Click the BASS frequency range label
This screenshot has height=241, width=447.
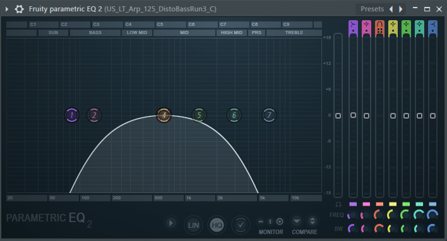pos(95,32)
